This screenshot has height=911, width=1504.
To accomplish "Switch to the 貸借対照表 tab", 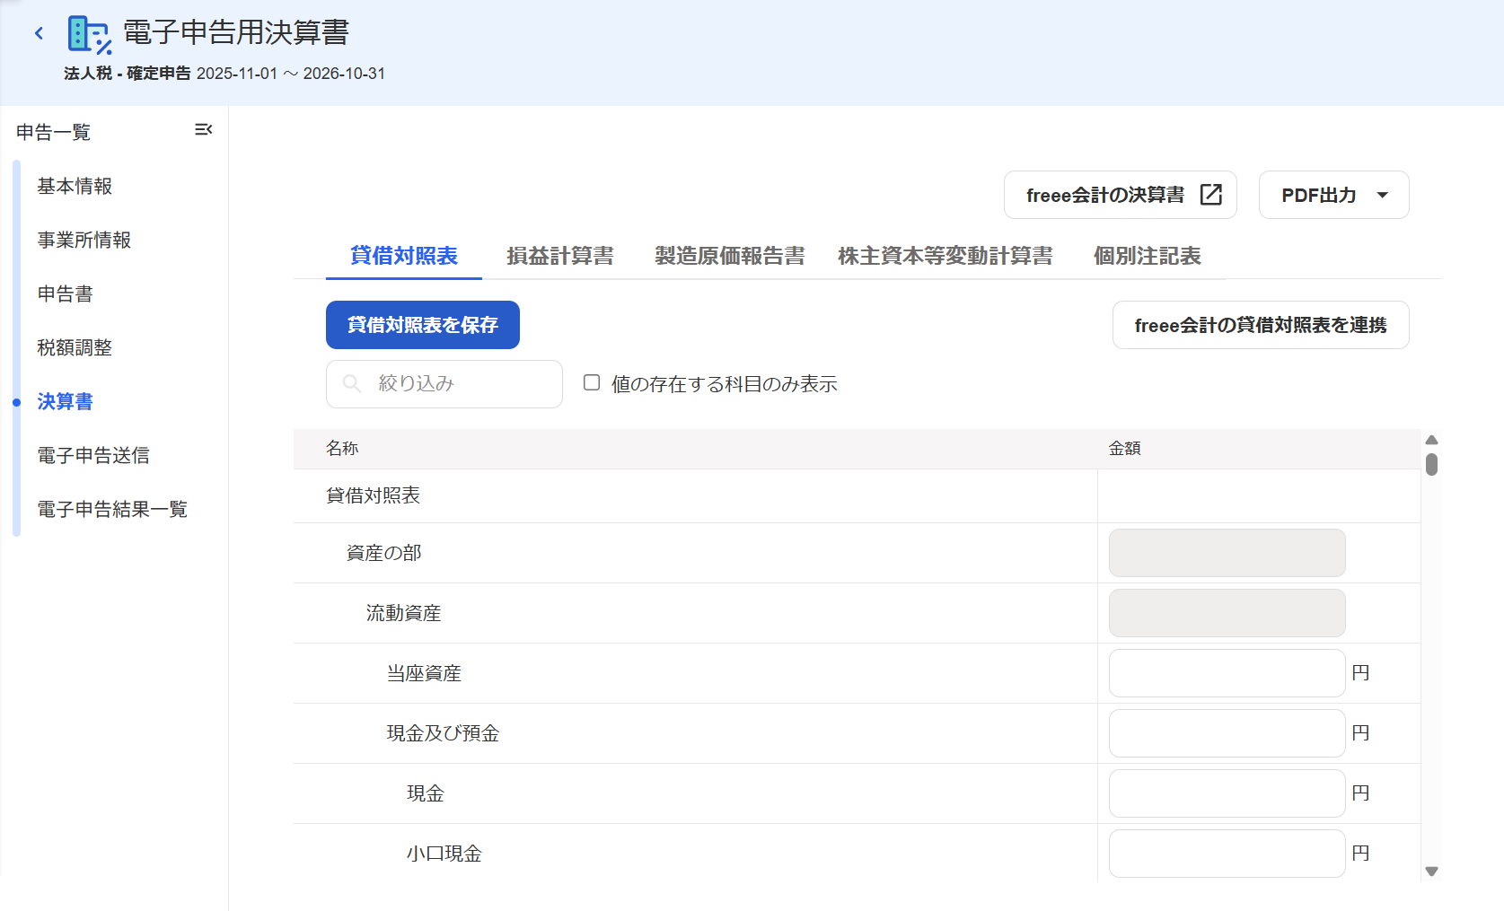I will (404, 256).
